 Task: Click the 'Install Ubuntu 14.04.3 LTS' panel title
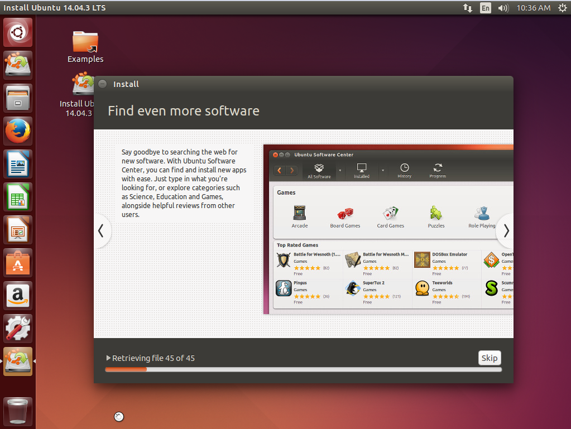(54, 8)
